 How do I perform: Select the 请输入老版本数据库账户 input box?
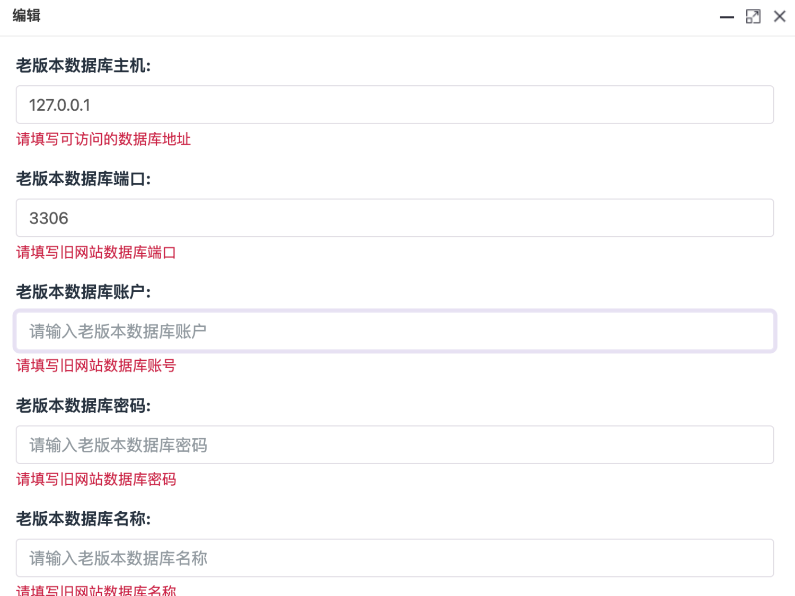tap(395, 331)
